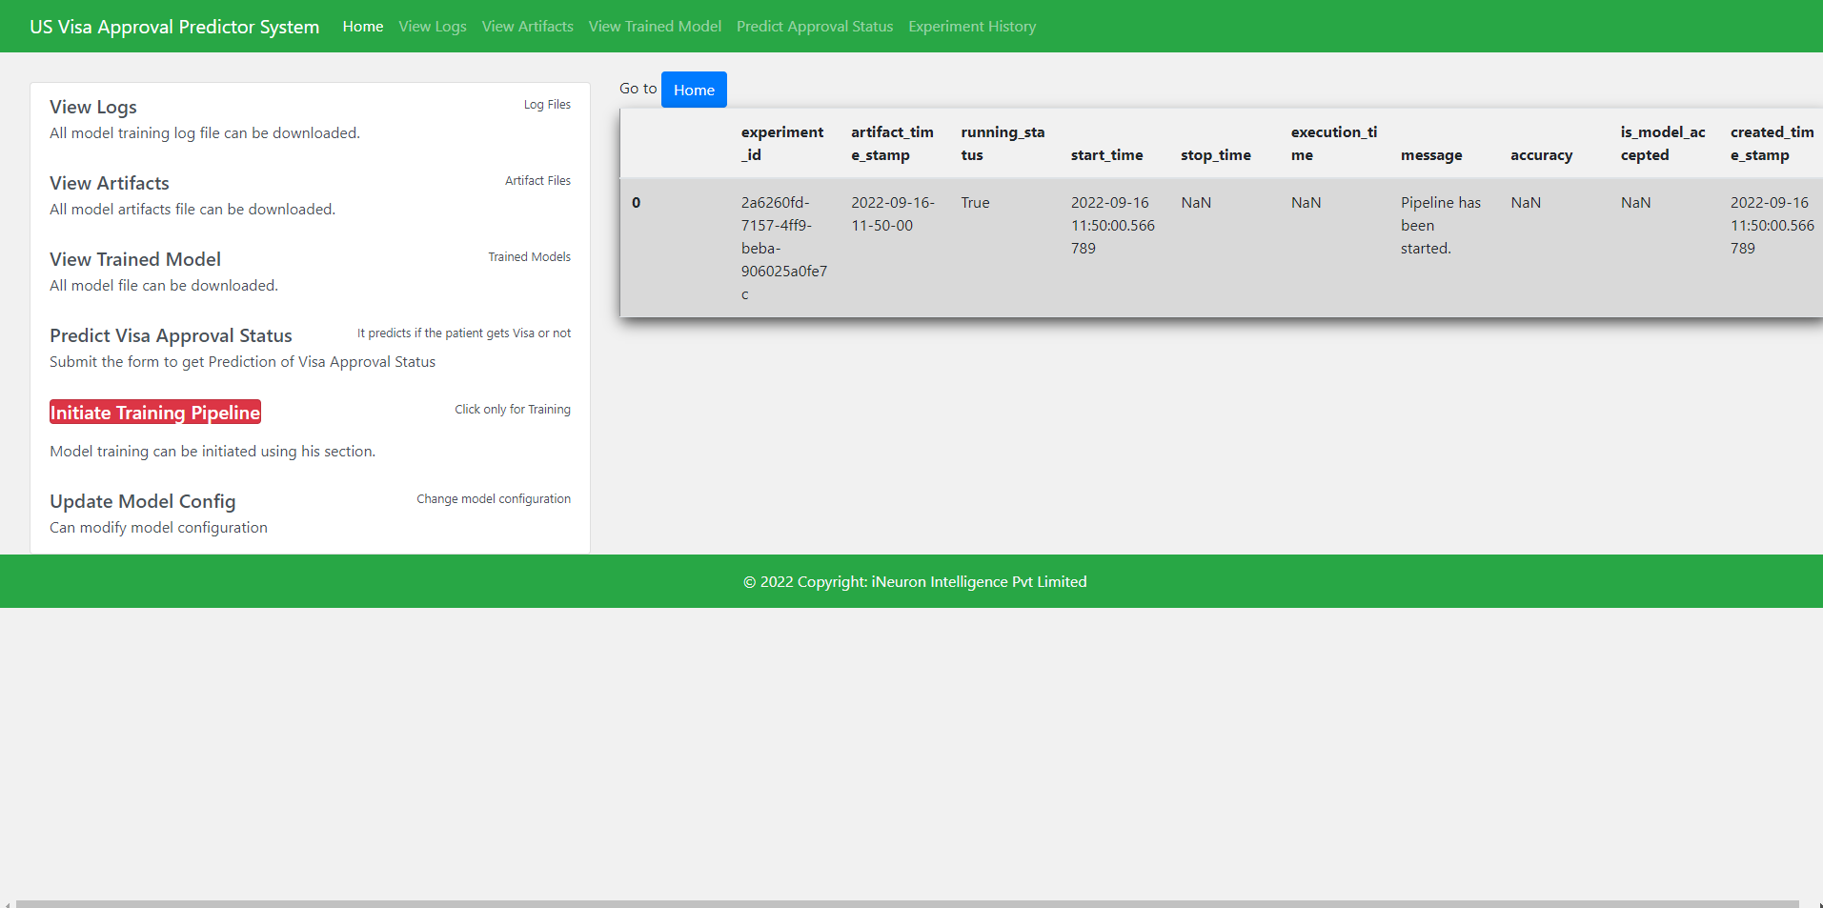Open the View Trained Model card heading
Viewport: 1823px width, 908px height.
click(135, 259)
